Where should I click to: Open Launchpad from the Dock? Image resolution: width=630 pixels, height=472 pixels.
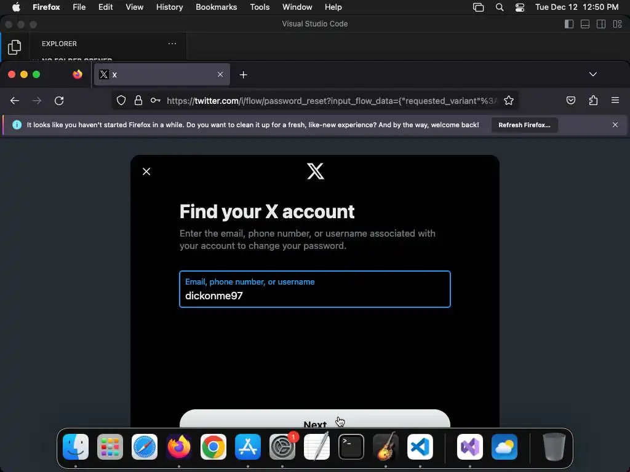pyautogui.click(x=110, y=447)
